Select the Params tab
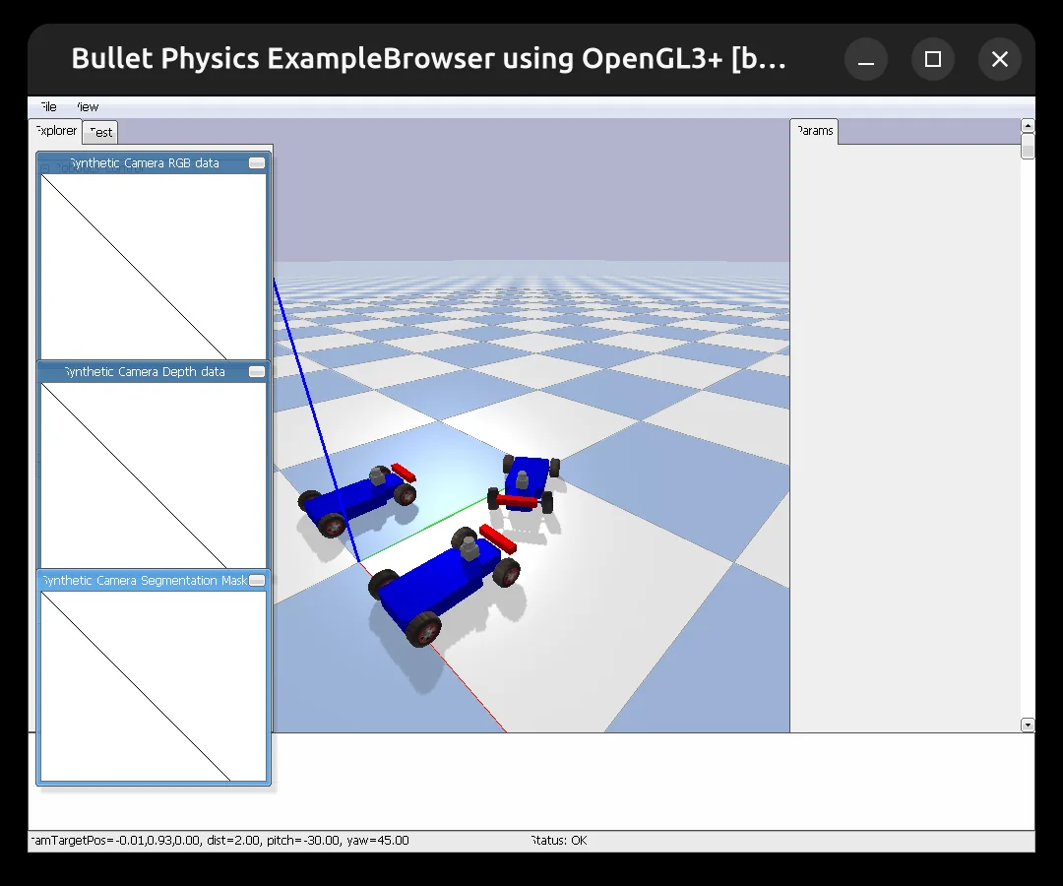This screenshot has width=1063, height=886. 814,131
